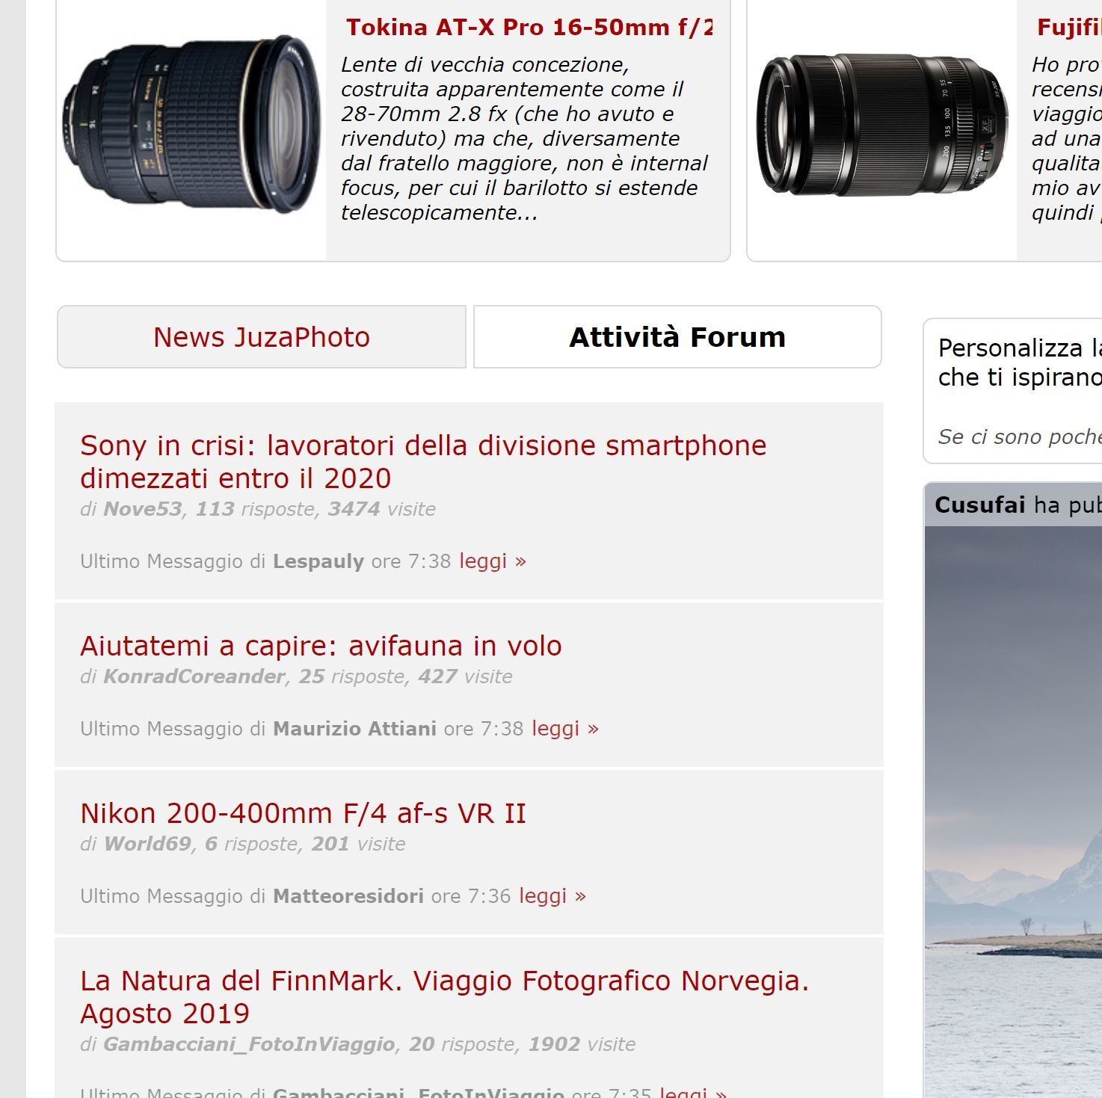The image size is (1102, 1098).
Task: Click the Tokina review excerpt text
Action: tap(525, 139)
